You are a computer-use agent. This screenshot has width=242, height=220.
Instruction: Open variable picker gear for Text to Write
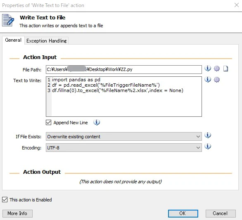pos(217,80)
